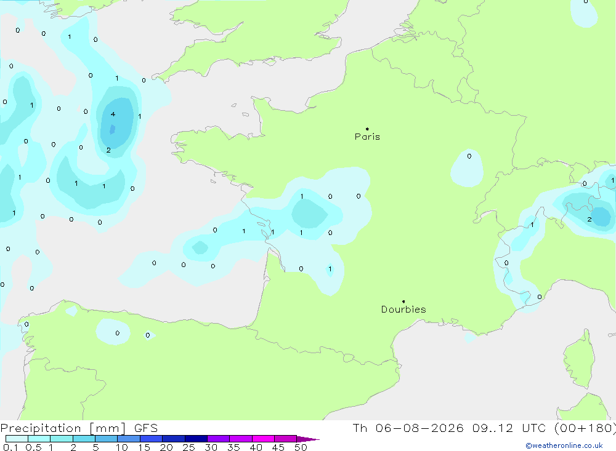
Task: Pick the 2–5 mm sky blue legend swatch
Action: click(x=84, y=439)
